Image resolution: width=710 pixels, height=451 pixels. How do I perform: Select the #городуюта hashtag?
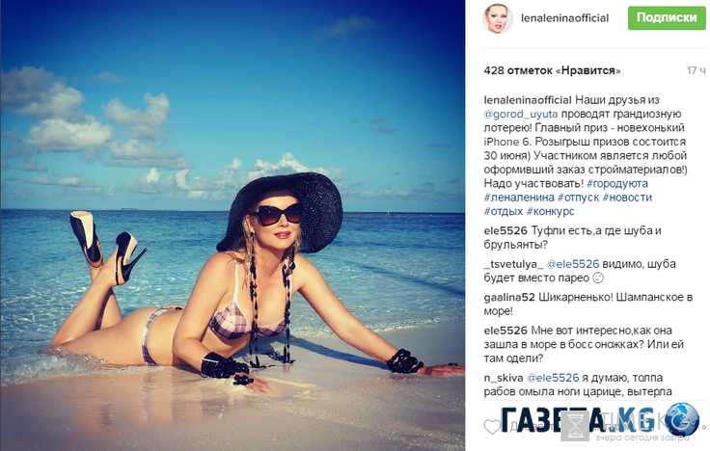(617, 183)
